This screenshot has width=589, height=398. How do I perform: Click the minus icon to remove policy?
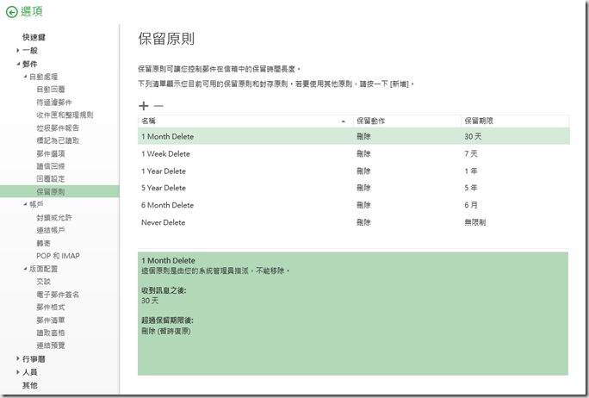(x=158, y=105)
